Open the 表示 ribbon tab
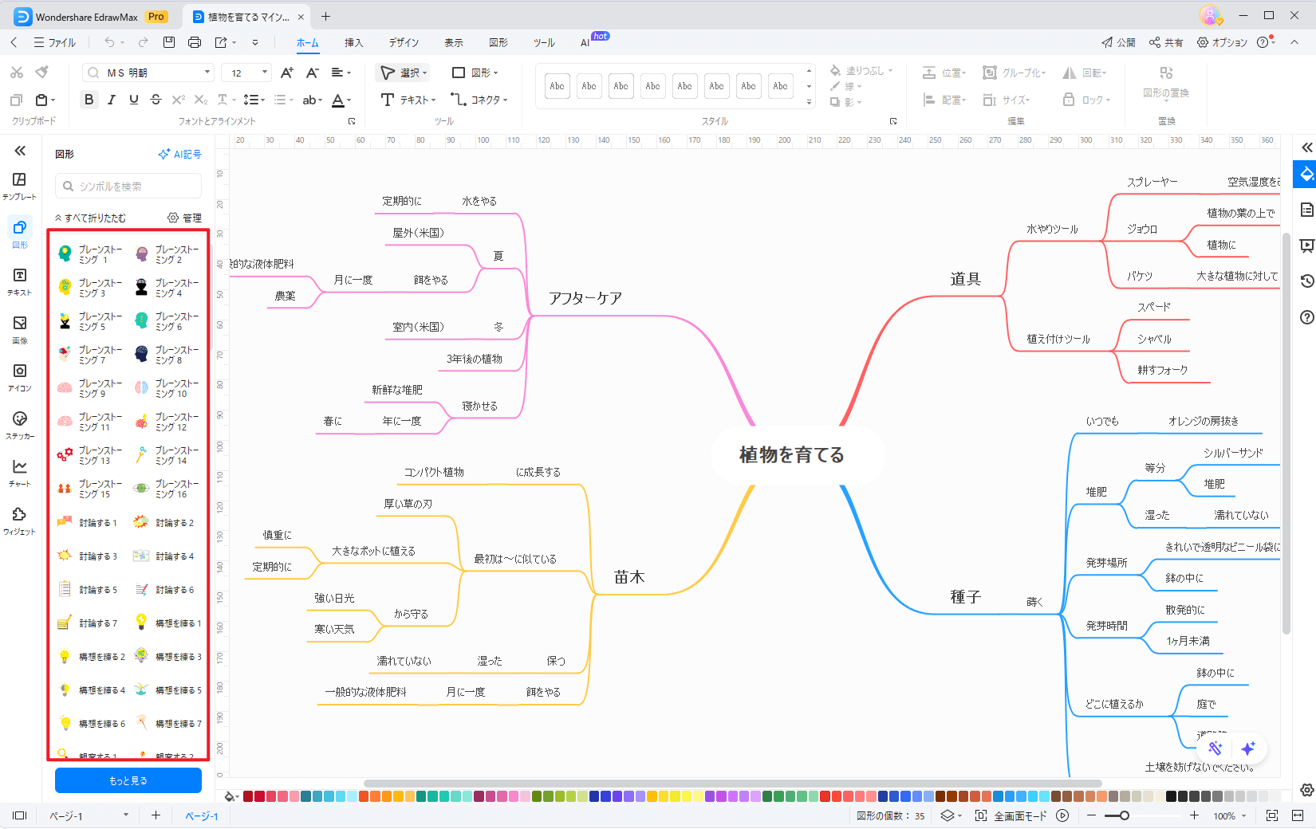Viewport: 1316px width, 829px height. (454, 42)
